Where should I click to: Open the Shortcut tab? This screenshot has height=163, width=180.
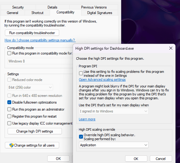tap(37, 13)
